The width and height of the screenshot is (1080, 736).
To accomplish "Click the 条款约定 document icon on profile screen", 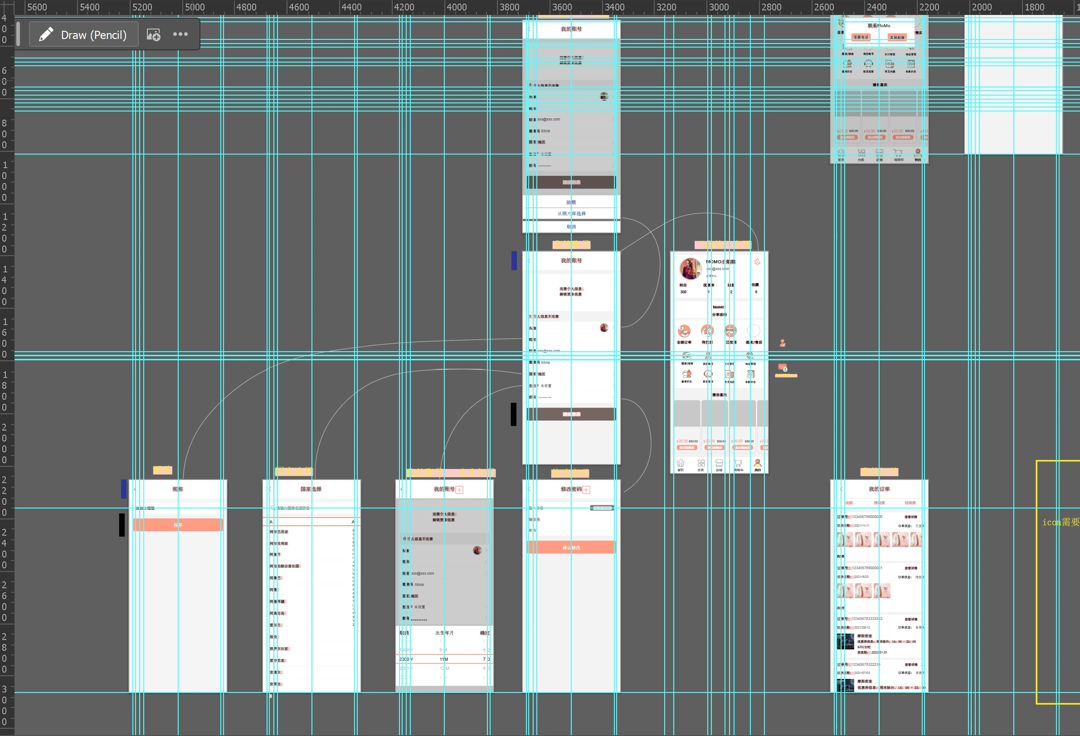I will coord(750,374).
